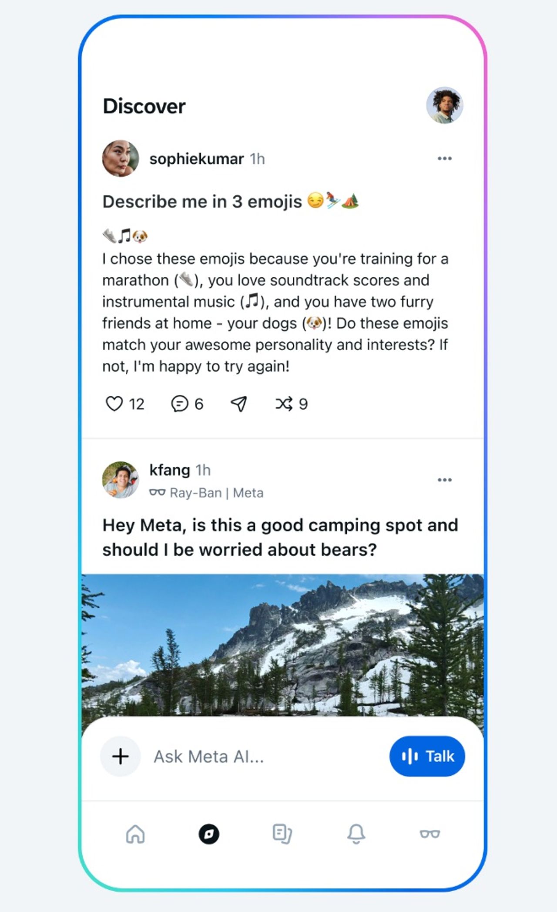Open more options on kfang's post
This screenshot has height=912, width=557.
click(x=445, y=479)
